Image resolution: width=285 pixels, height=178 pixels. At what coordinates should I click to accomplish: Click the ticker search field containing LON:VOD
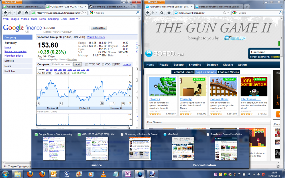pos(67,28)
